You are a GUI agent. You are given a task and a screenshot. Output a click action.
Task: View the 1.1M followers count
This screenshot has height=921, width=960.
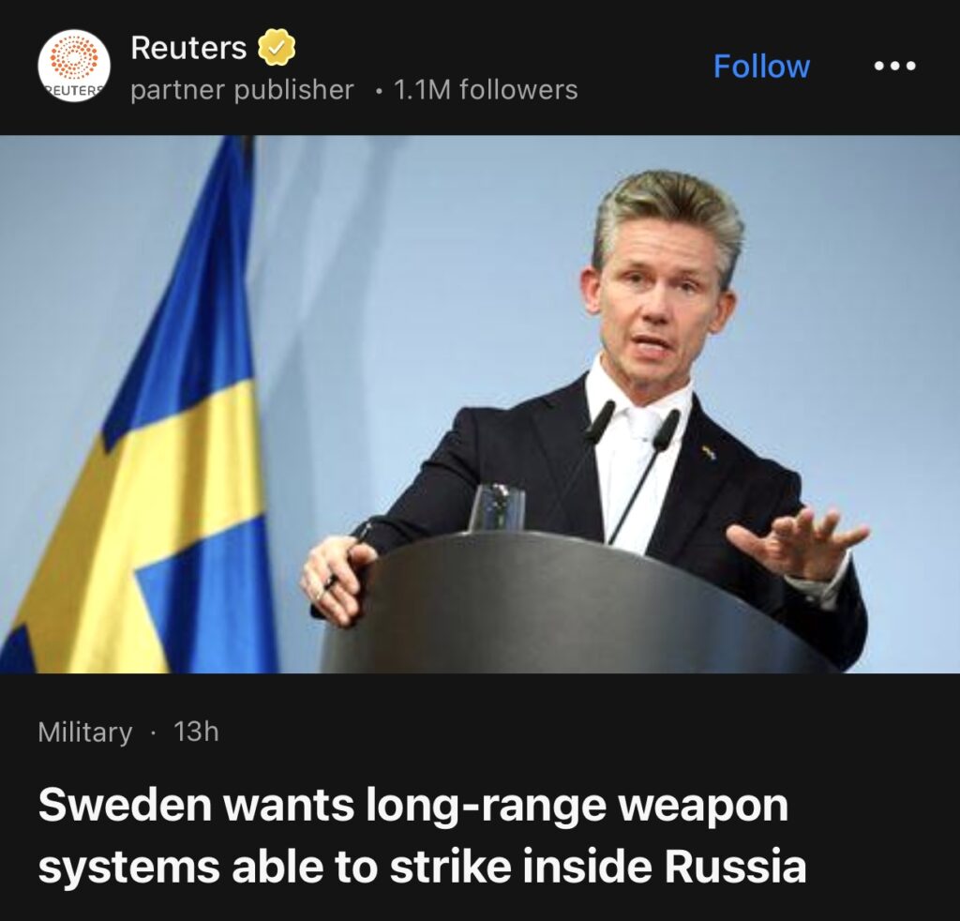(x=487, y=90)
